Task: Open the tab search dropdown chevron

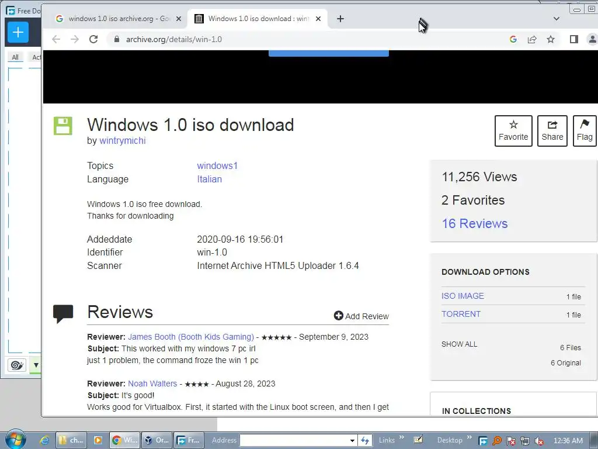Action: 557,19
